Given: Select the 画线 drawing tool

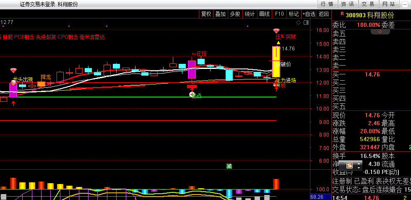Looking at the screenshot, I should pyautogui.click(x=264, y=14).
